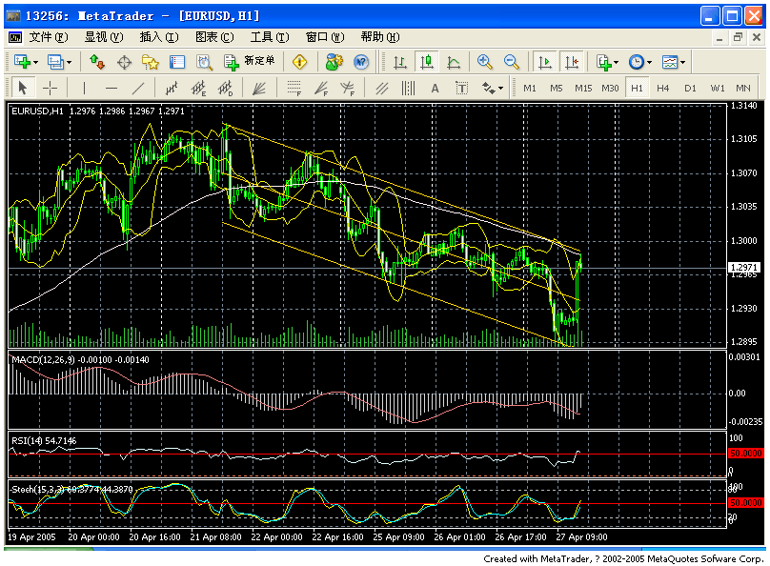Click the chart Templates icon
The width and height of the screenshot is (770, 566).
coord(670,62)
